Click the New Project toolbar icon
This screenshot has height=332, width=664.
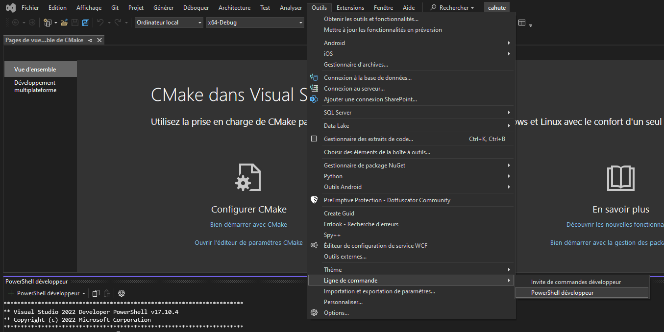pyautogui.click(x=48, y=23)
